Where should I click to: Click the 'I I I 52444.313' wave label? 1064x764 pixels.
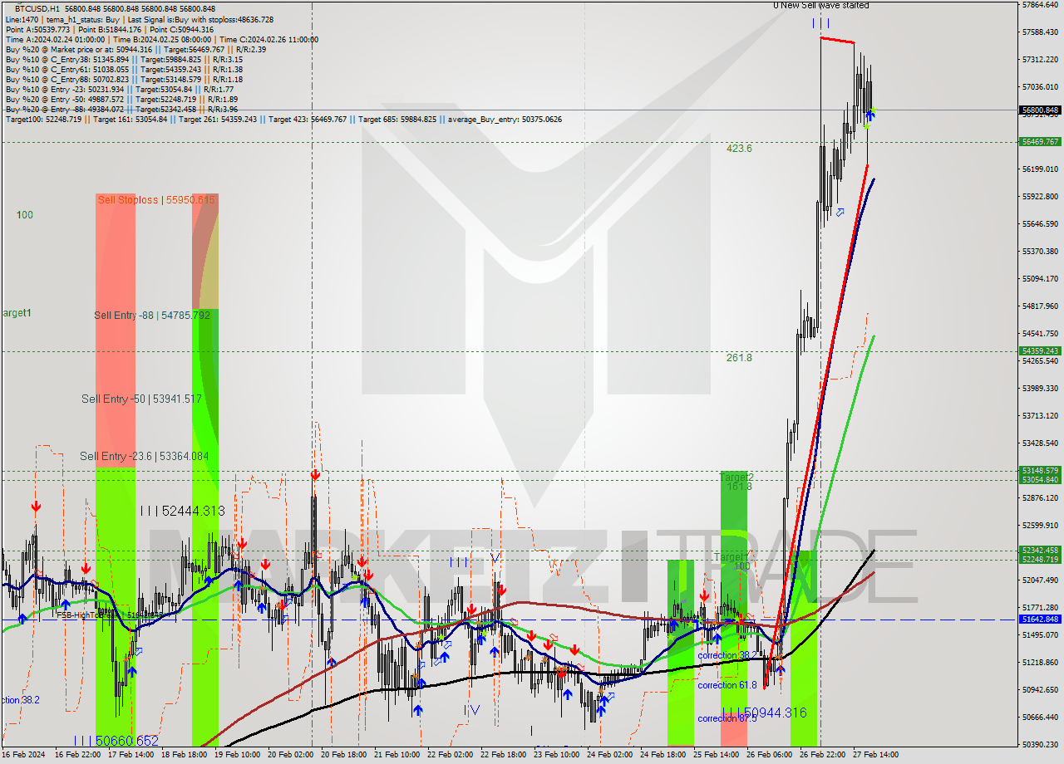[182, 512]
